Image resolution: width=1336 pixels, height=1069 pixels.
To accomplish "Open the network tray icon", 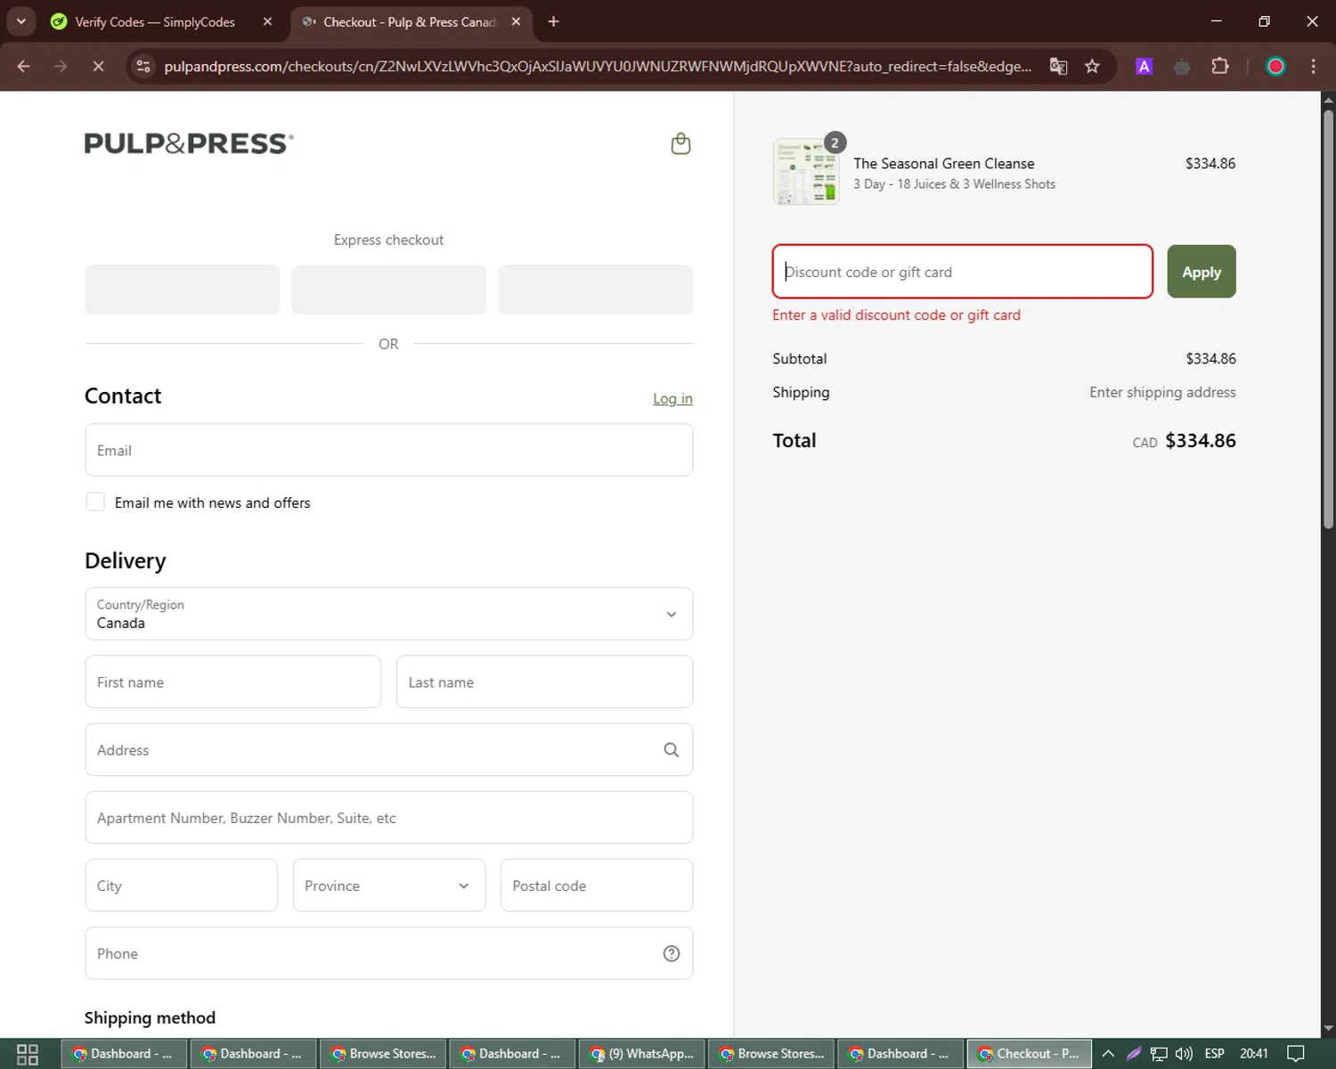I will [1159, 1054].
